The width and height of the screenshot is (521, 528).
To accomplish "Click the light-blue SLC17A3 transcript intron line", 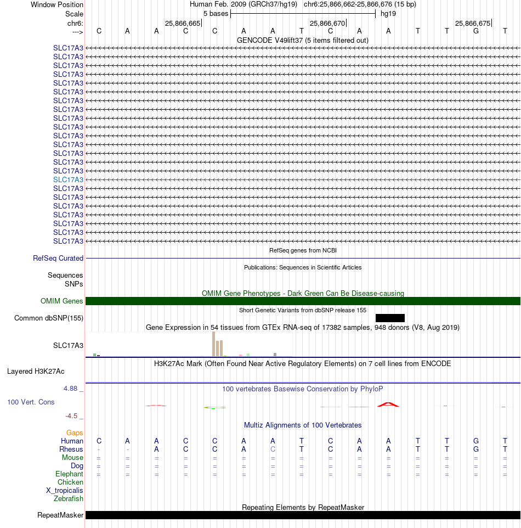I will pos(303,180).
